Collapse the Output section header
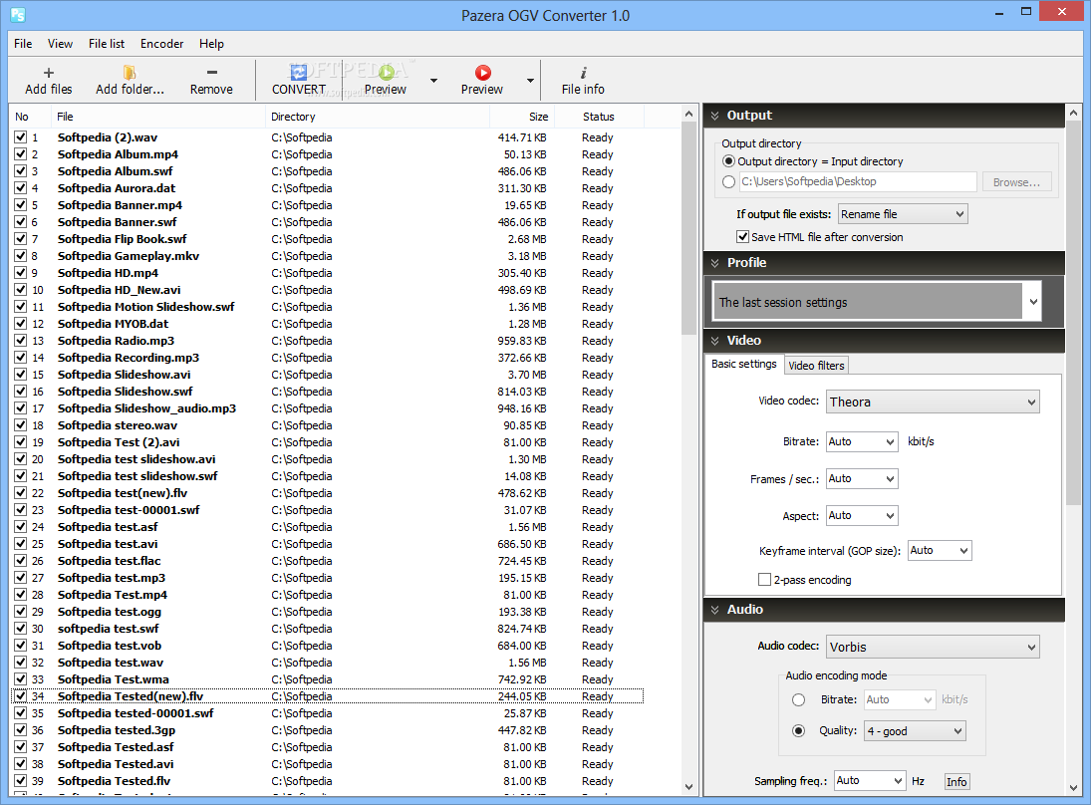1091x805 pixels. (x=884, y=116)
